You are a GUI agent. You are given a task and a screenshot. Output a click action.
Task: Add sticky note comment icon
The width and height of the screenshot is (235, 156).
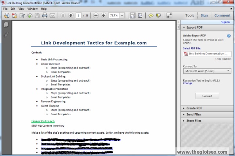tap(151, 15)
